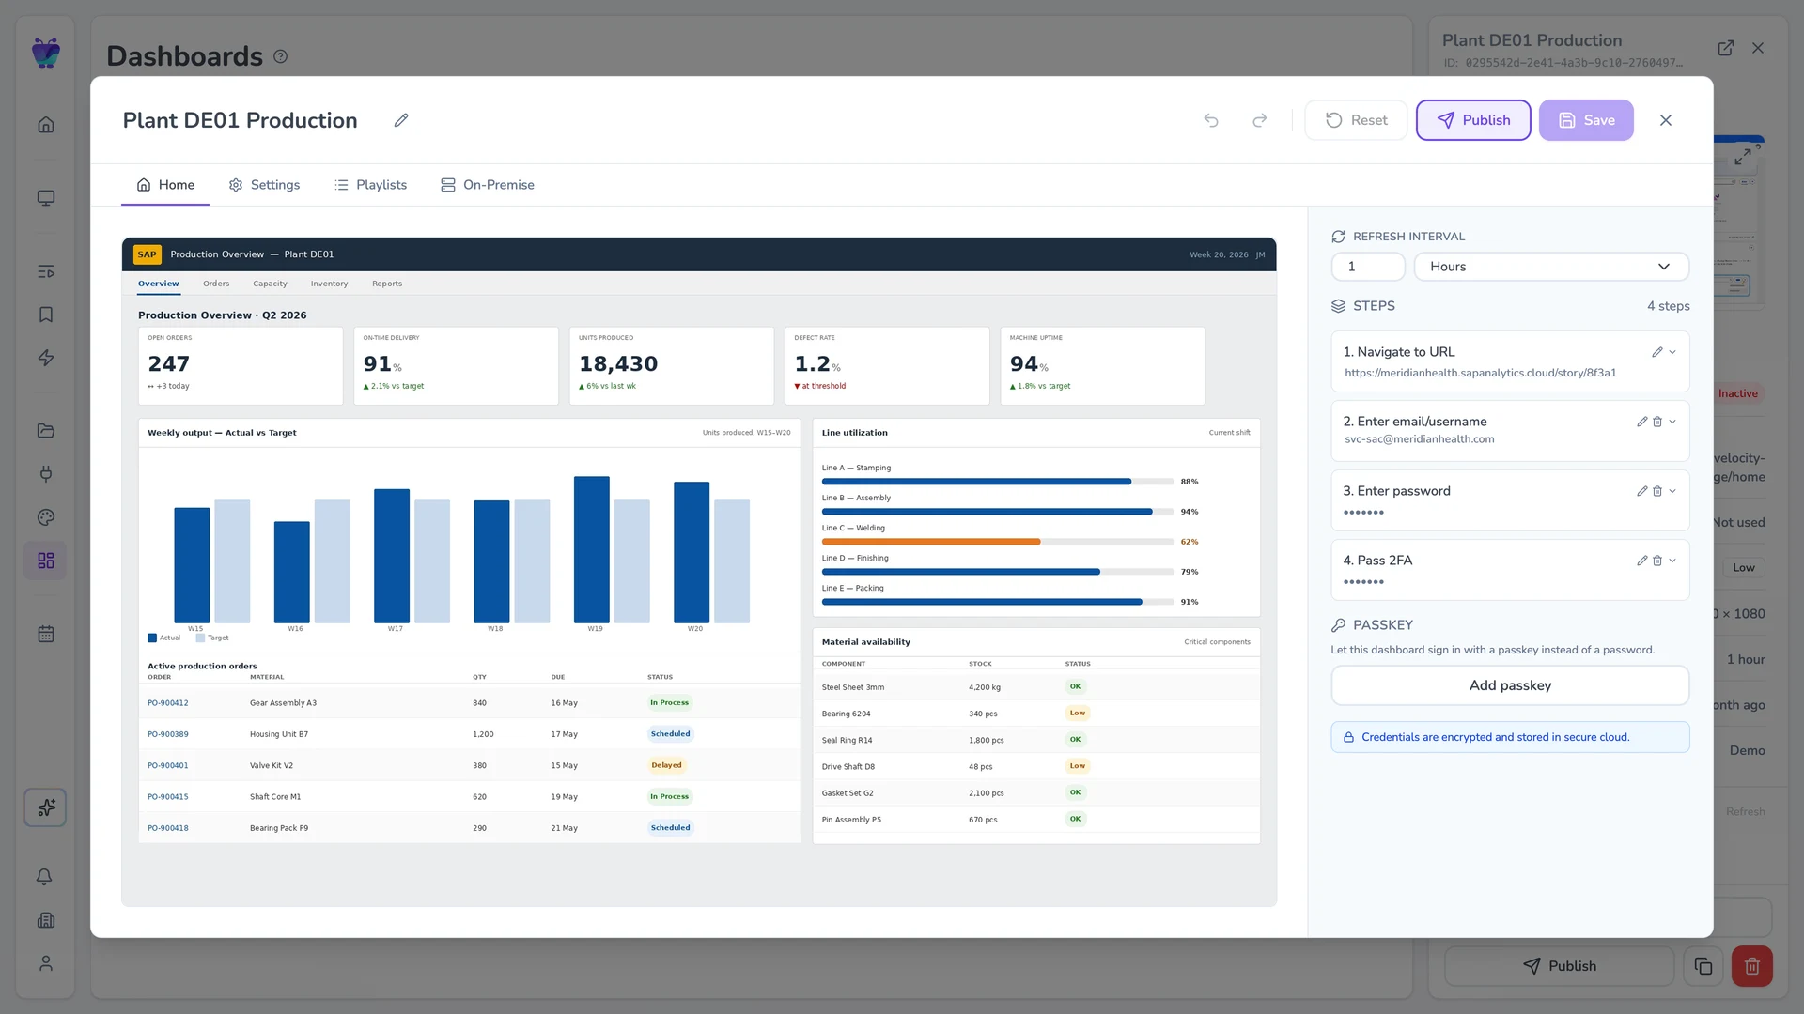The image size is (1804, 1014).
Task: Undo the last change
Action: coord(1211,120)
